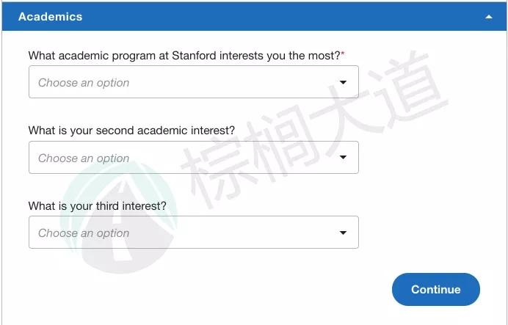This screenshot has height=325, width=508.
Task: Click the third interest question label
Action: 97,206
